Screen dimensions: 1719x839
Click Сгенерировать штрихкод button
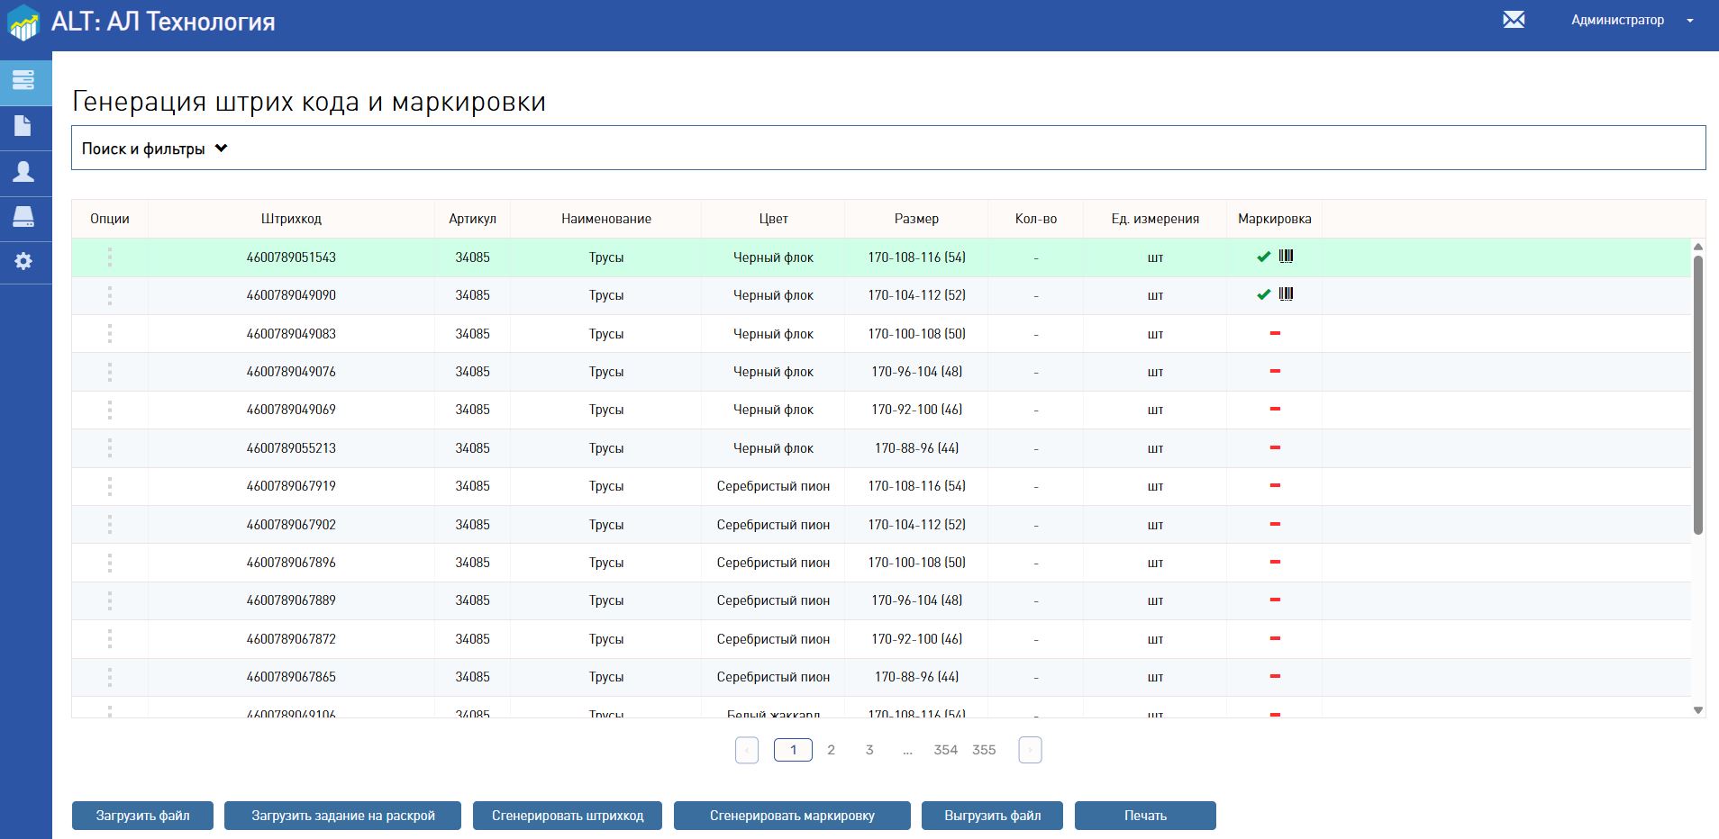568,816
